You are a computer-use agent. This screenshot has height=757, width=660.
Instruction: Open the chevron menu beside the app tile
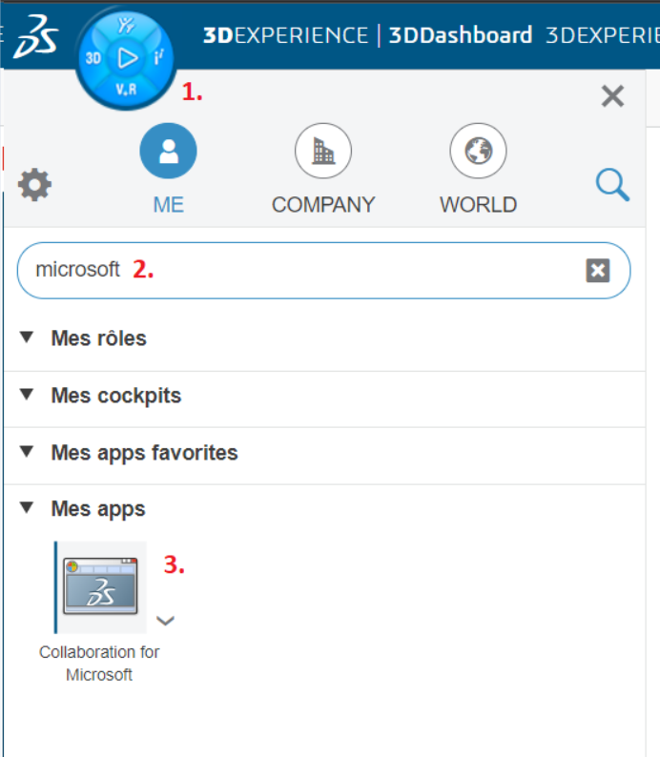165,621
